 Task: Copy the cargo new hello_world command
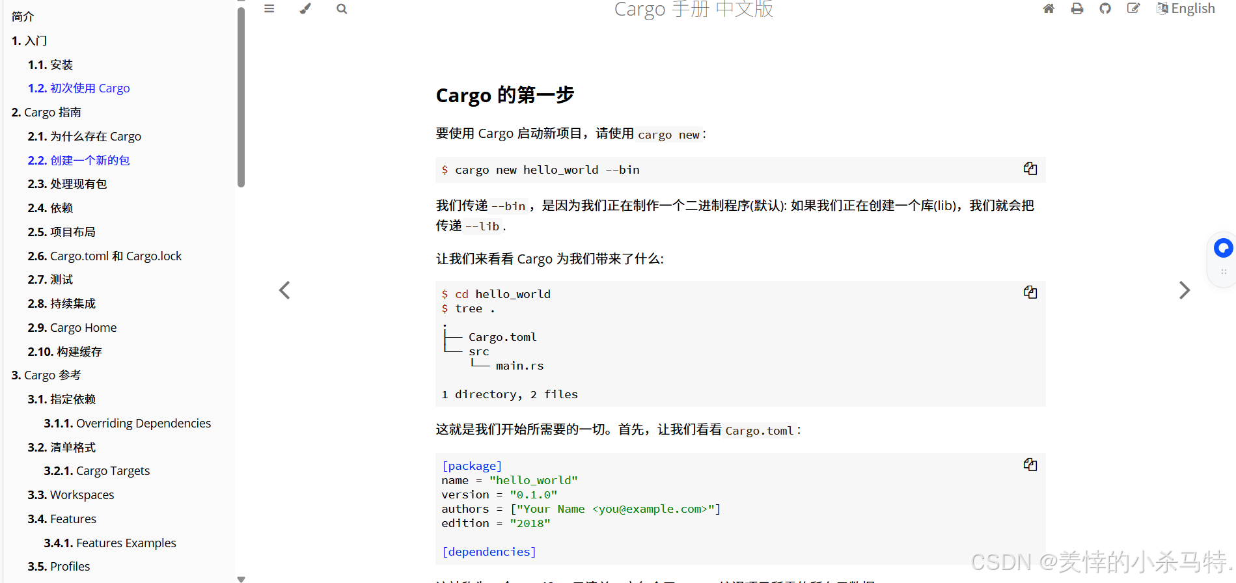point(1030,169)
